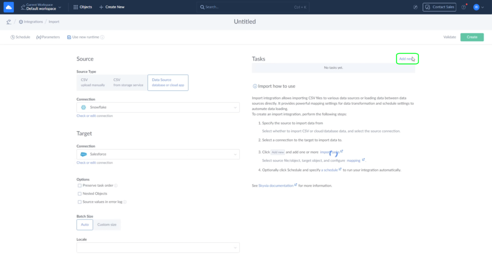Click the plus icon of Create New
The width and height of the screenshot is (492, 276).
pos(101,7)
